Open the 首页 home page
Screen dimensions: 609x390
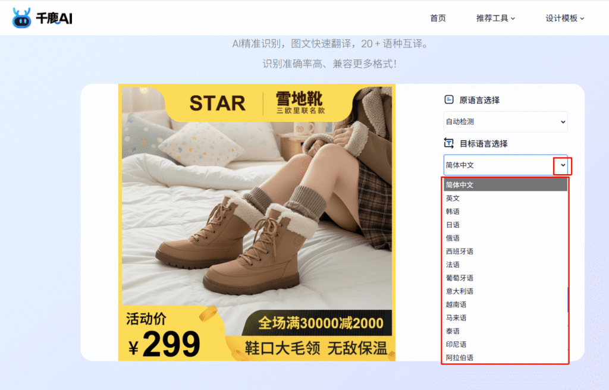click(x=438, y=18)
